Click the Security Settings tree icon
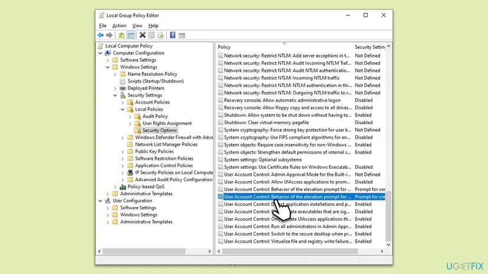Viewport: 488px width, 274px height. [123, 95]
